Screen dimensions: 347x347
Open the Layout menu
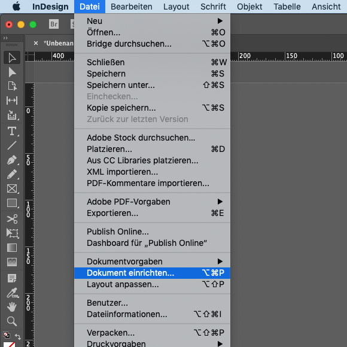coord(176,7)
